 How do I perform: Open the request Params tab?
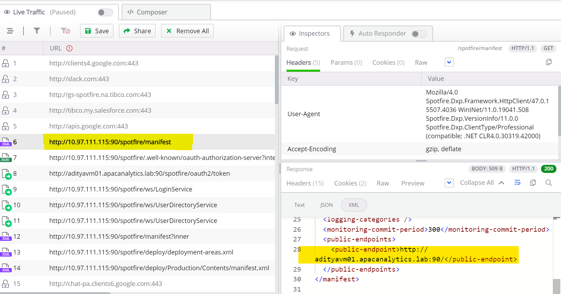click(x=346, y=62)
